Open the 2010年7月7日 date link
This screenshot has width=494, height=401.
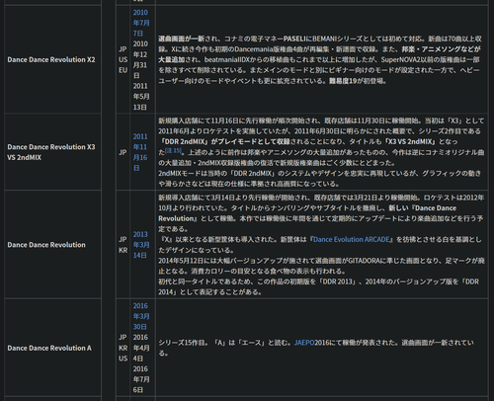141,23
